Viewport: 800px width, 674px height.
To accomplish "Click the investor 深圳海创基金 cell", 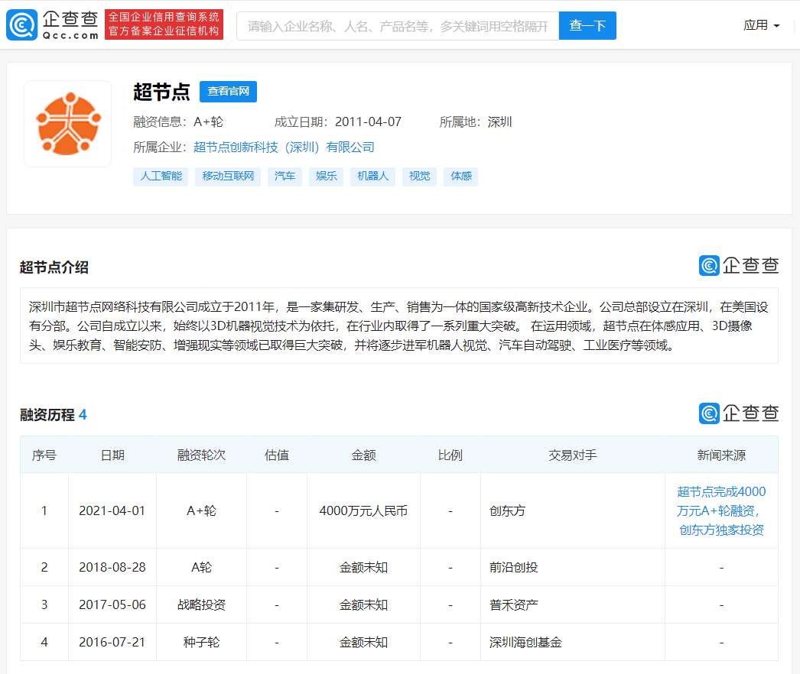I will click(x=525, y=642).
